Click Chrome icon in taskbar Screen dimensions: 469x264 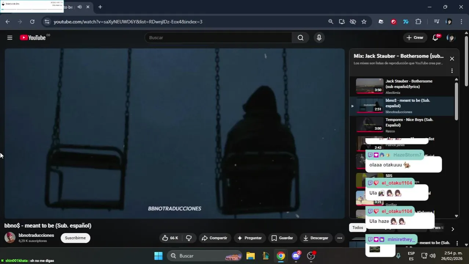[281, 256]
